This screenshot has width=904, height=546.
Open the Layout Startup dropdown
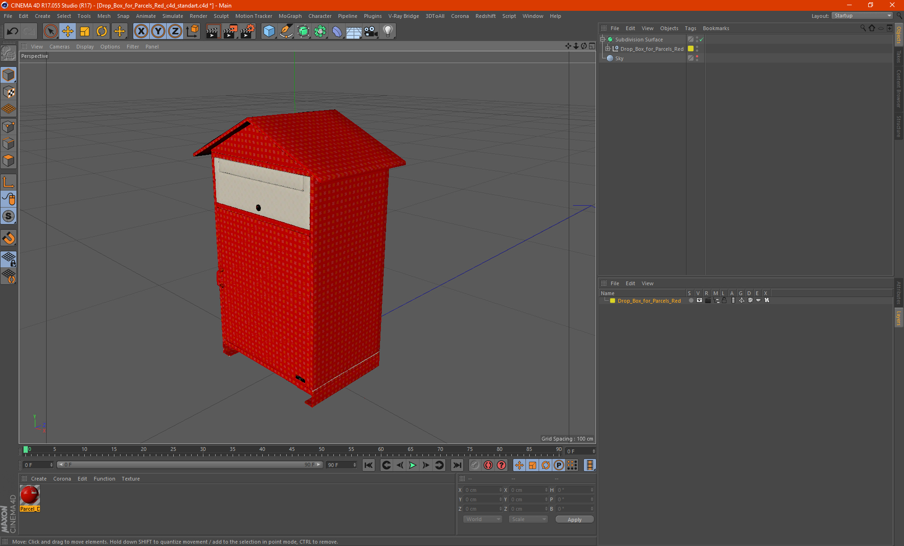point(863,16)
